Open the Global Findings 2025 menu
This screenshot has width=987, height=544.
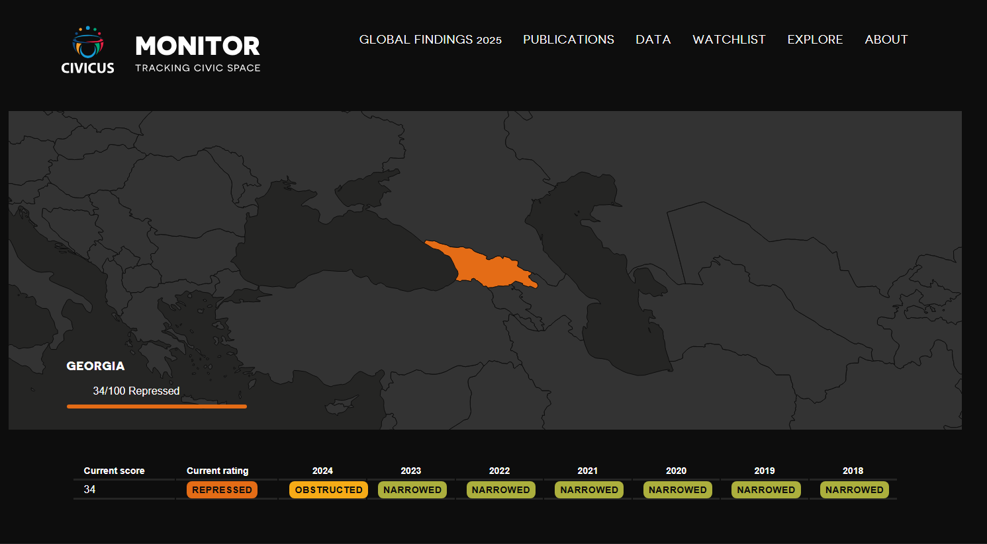coord(430,40)
